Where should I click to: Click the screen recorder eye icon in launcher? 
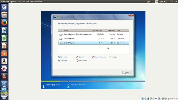point(4,84)
